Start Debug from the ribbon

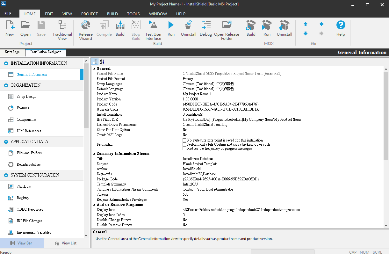(206, 28)
